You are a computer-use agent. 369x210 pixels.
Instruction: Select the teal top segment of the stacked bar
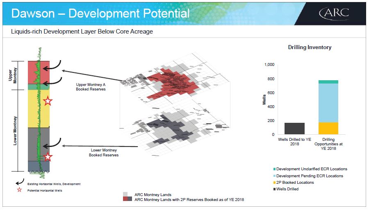pyautogui.click(x=328, y=82)
